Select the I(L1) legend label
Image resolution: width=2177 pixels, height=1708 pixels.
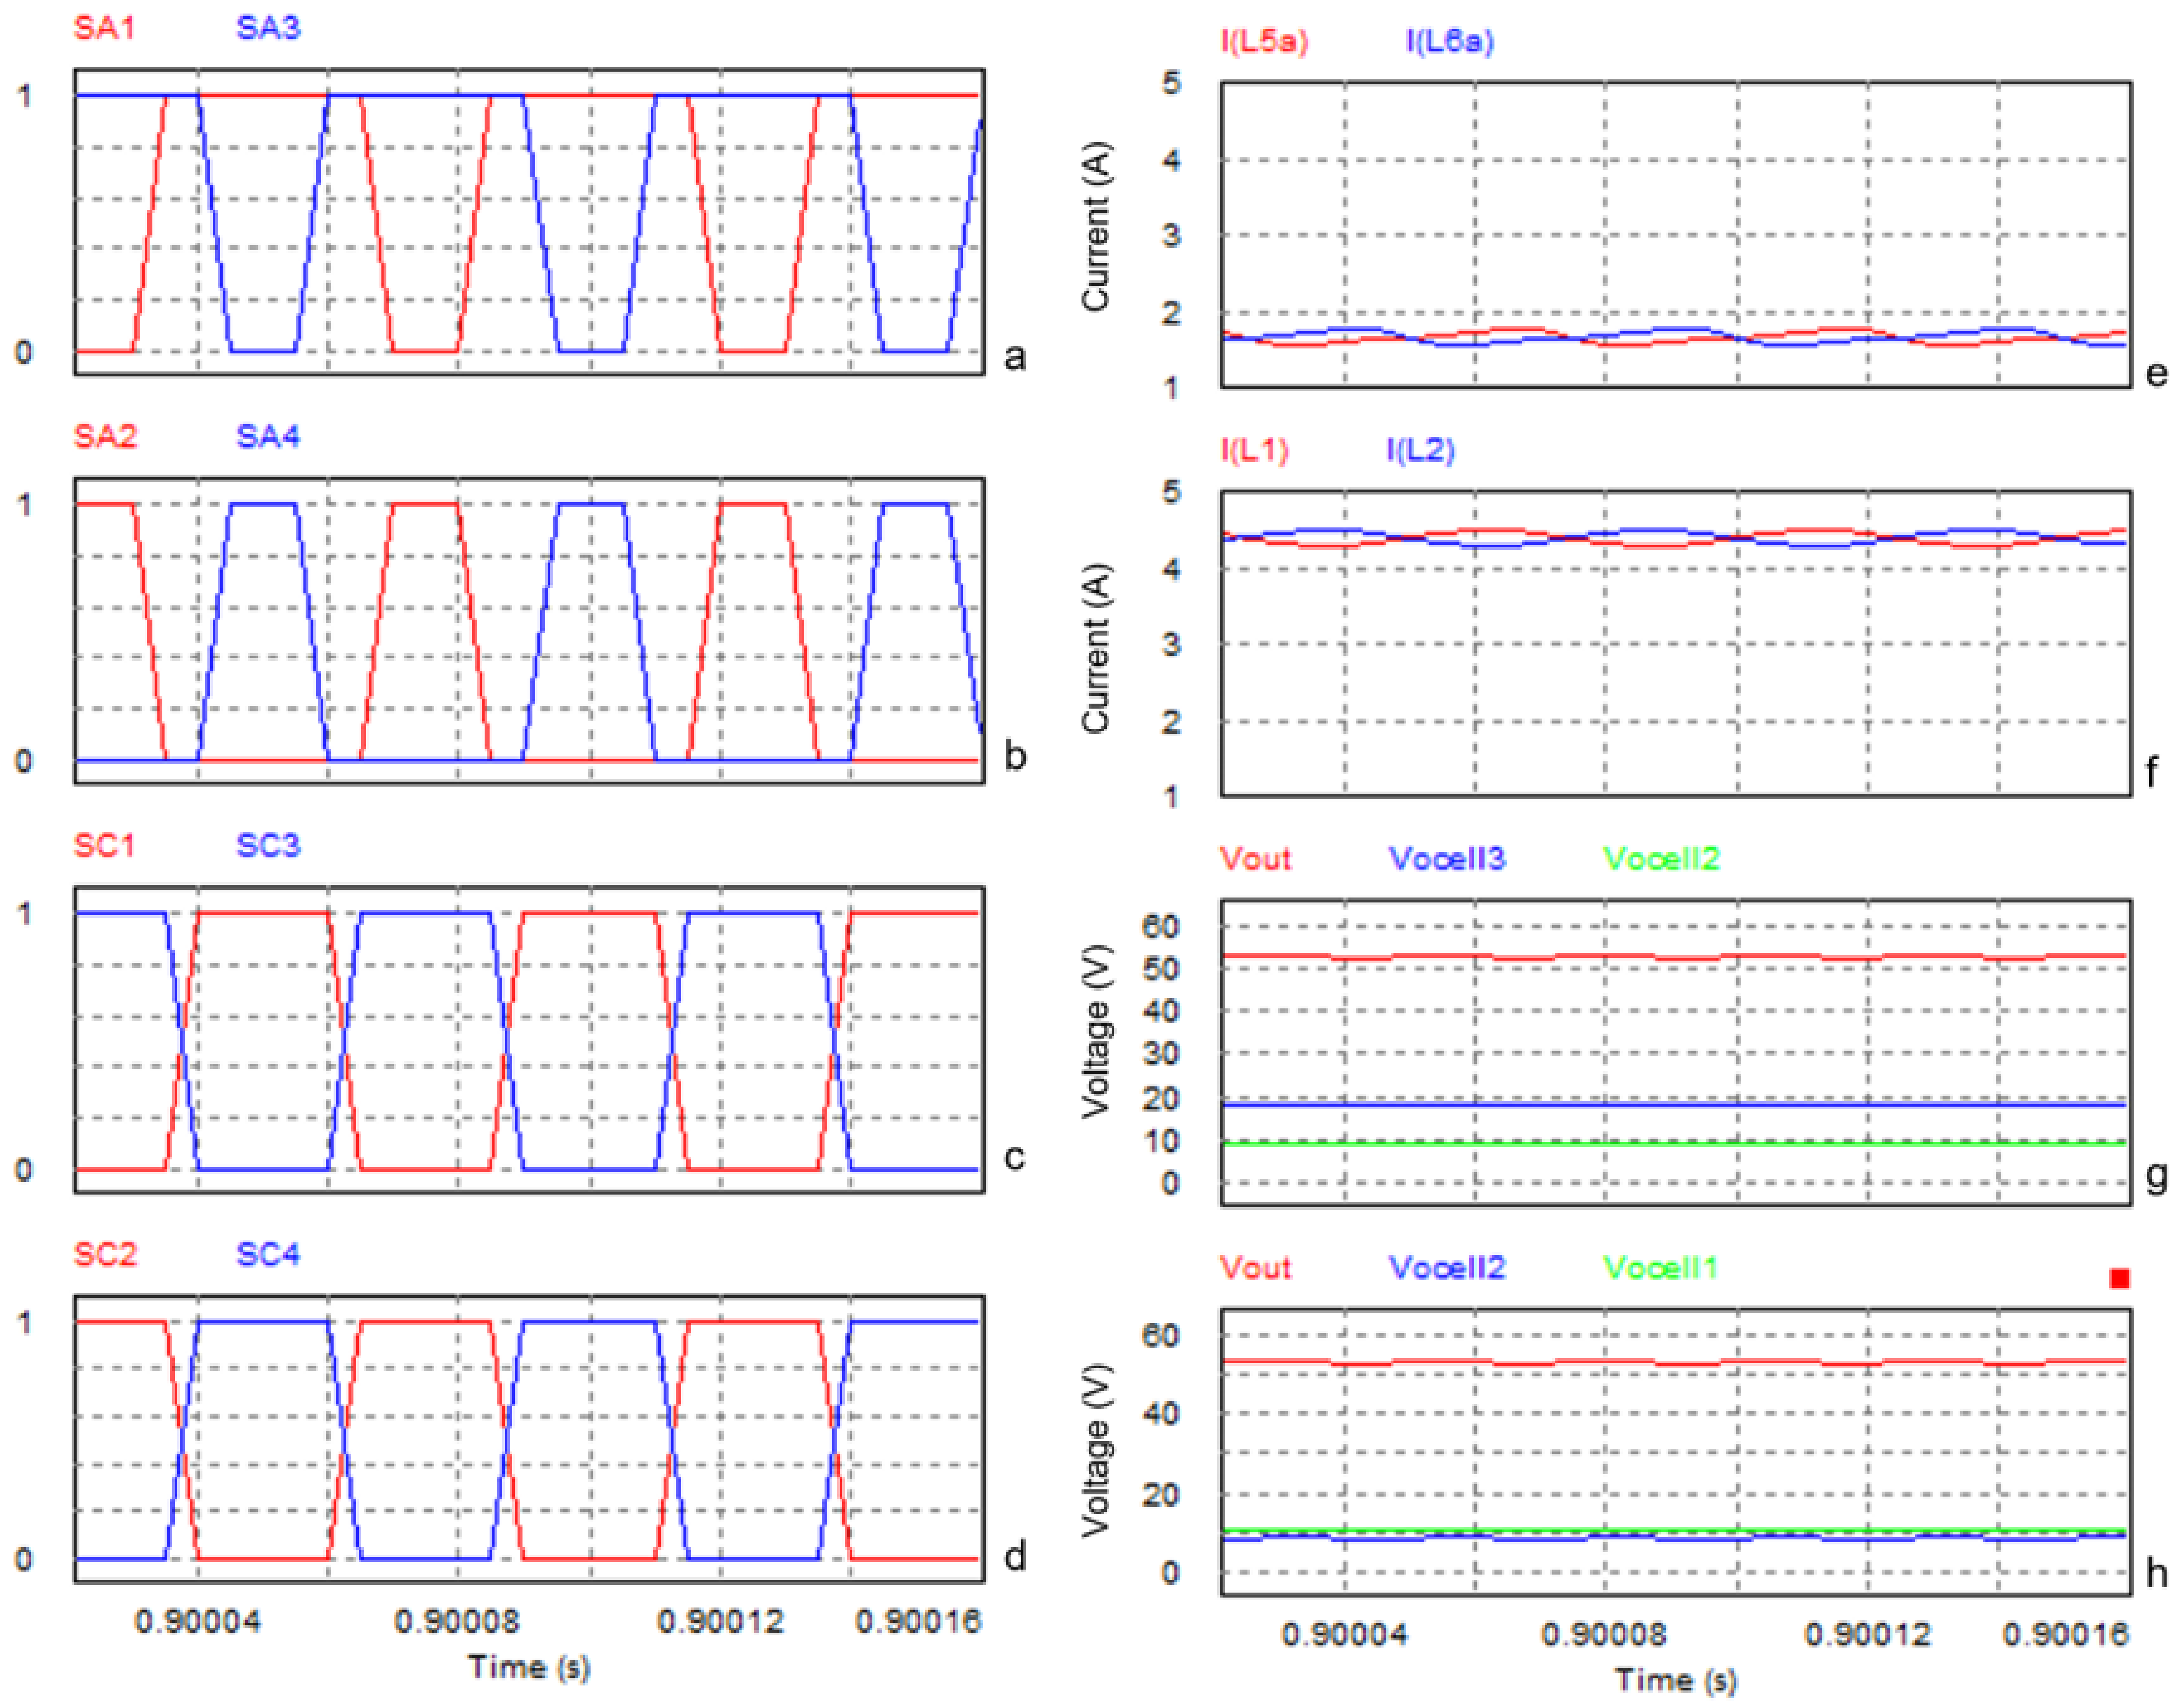1254,450
